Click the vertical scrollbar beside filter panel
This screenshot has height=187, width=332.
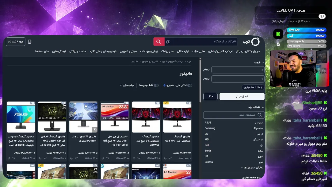pos(200,81)
